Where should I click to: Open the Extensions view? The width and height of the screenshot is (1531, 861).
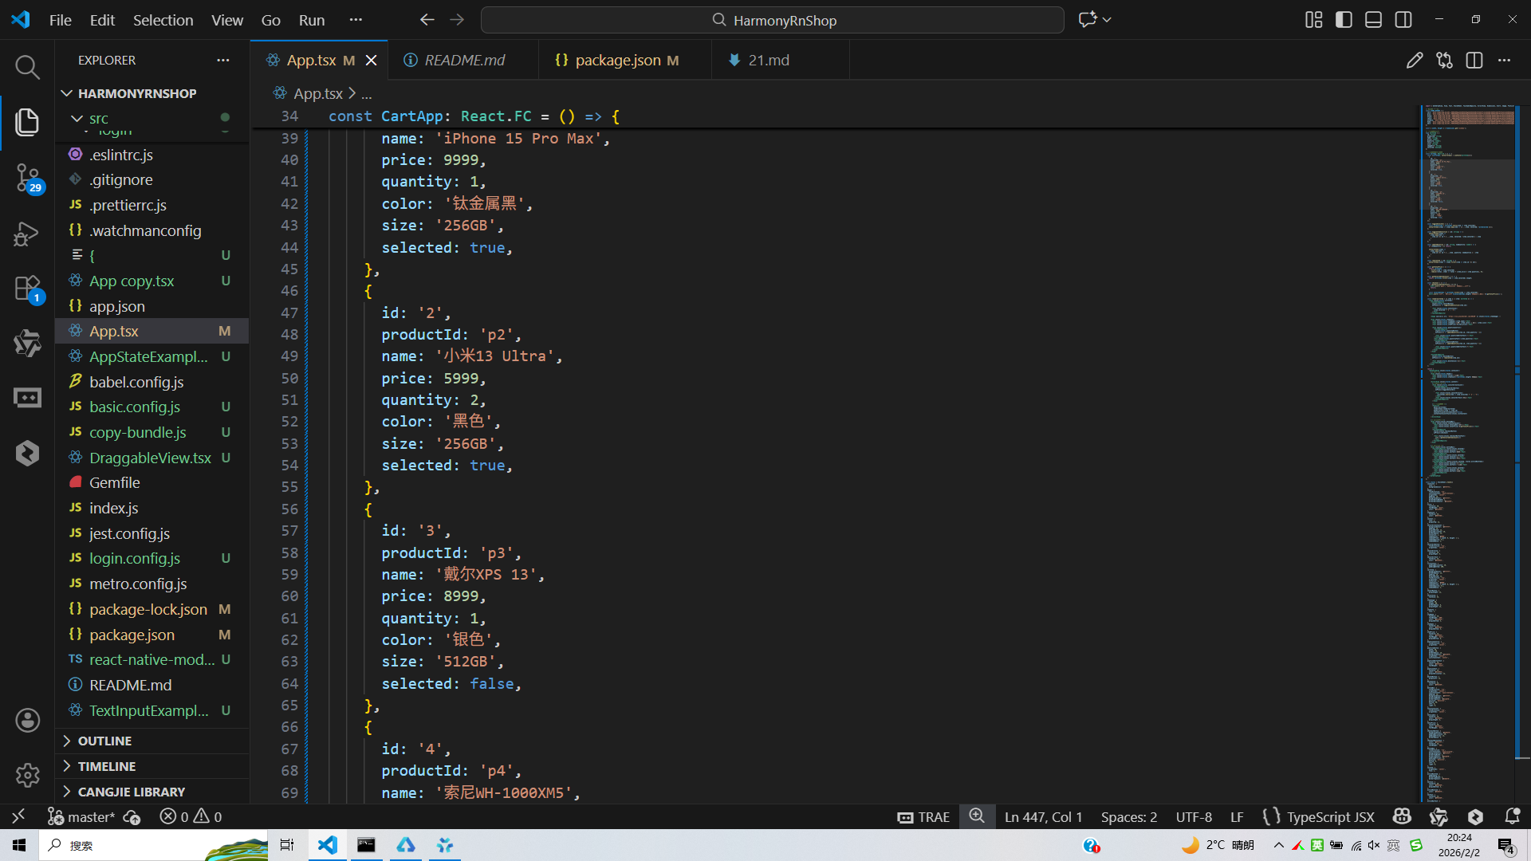[27, 289]
